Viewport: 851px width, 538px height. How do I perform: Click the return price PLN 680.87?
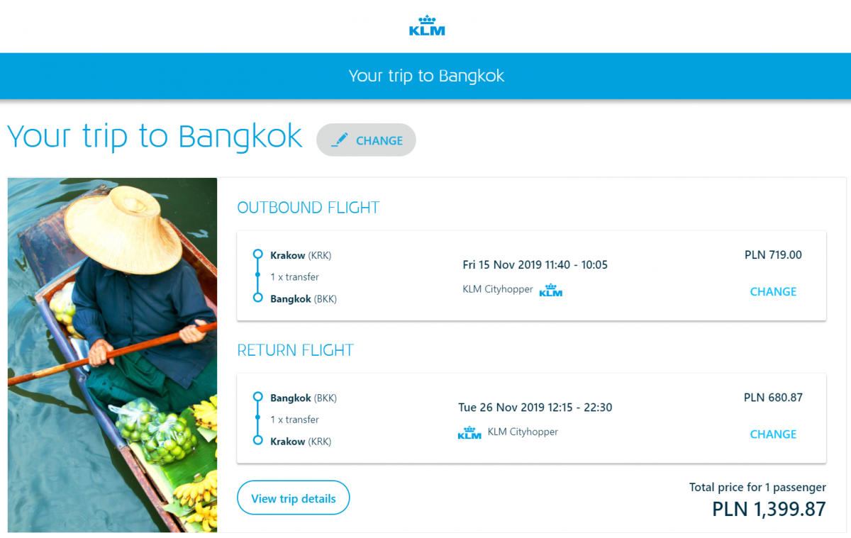pyautogui.click(x=773, y=398)
